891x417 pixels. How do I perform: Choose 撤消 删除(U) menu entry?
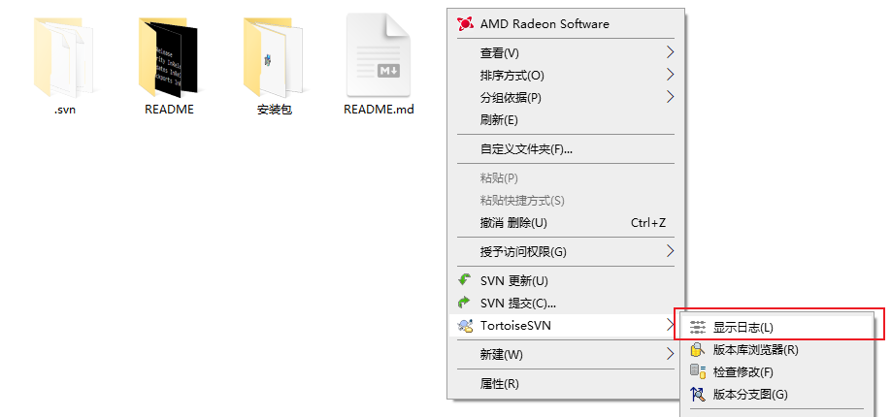click(x=513, y=222)
